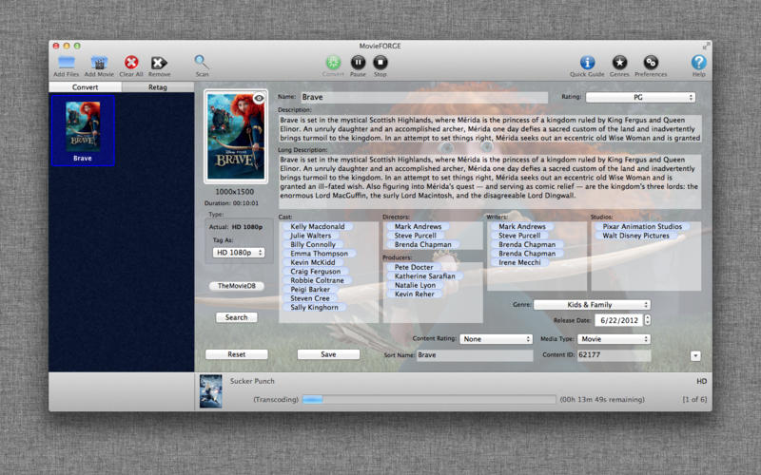This screenshot has width=761, height=475.
Task: Minimize window with the yellow button
Action: pos(67,46)
